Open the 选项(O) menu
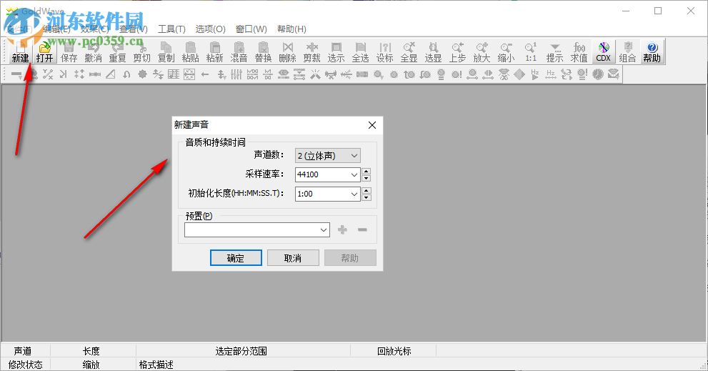The image size is (708, 371). [211, 29]
